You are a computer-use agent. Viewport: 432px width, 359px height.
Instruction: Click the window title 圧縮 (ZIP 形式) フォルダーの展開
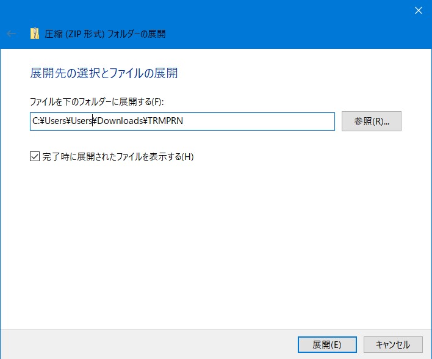coord(105,34)
